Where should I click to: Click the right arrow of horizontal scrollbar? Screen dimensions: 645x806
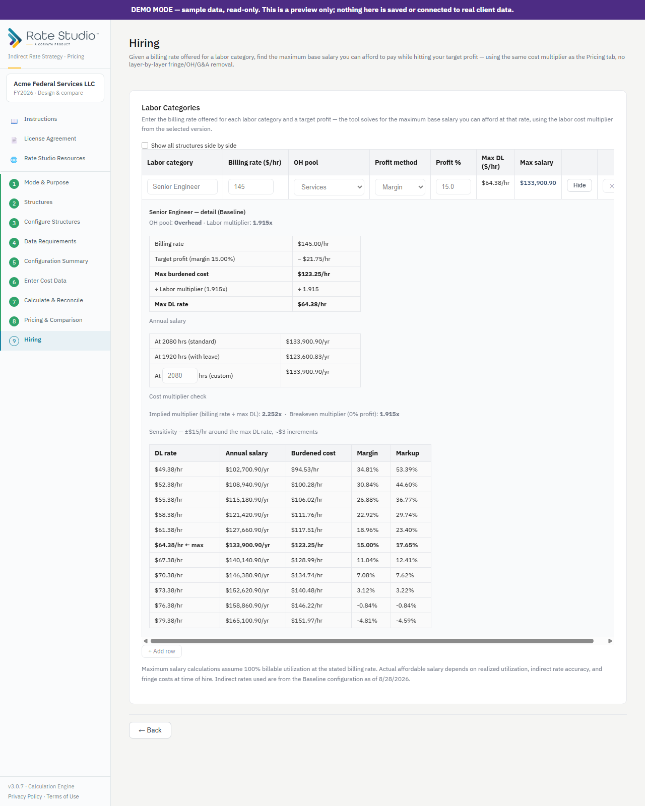tap(610, 641)
